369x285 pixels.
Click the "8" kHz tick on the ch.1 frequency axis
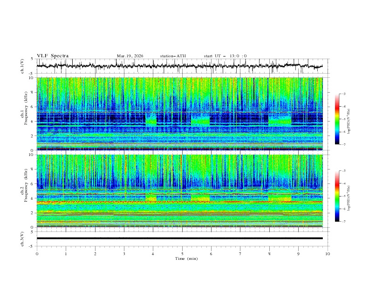coord(33,92)
